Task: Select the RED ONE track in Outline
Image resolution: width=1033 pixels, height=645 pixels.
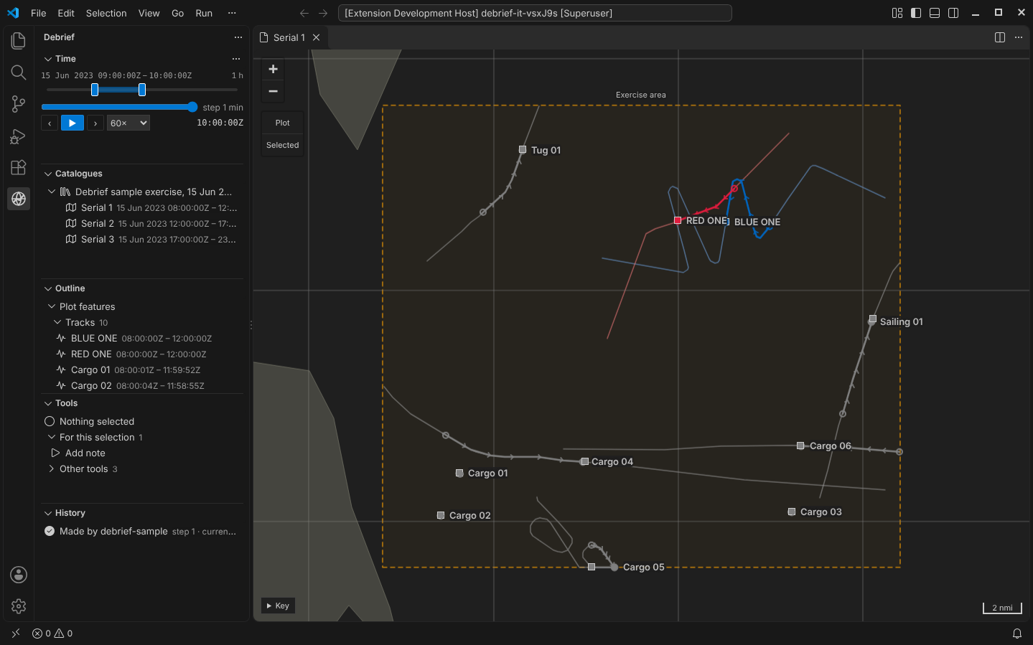Action: point(142,354)
